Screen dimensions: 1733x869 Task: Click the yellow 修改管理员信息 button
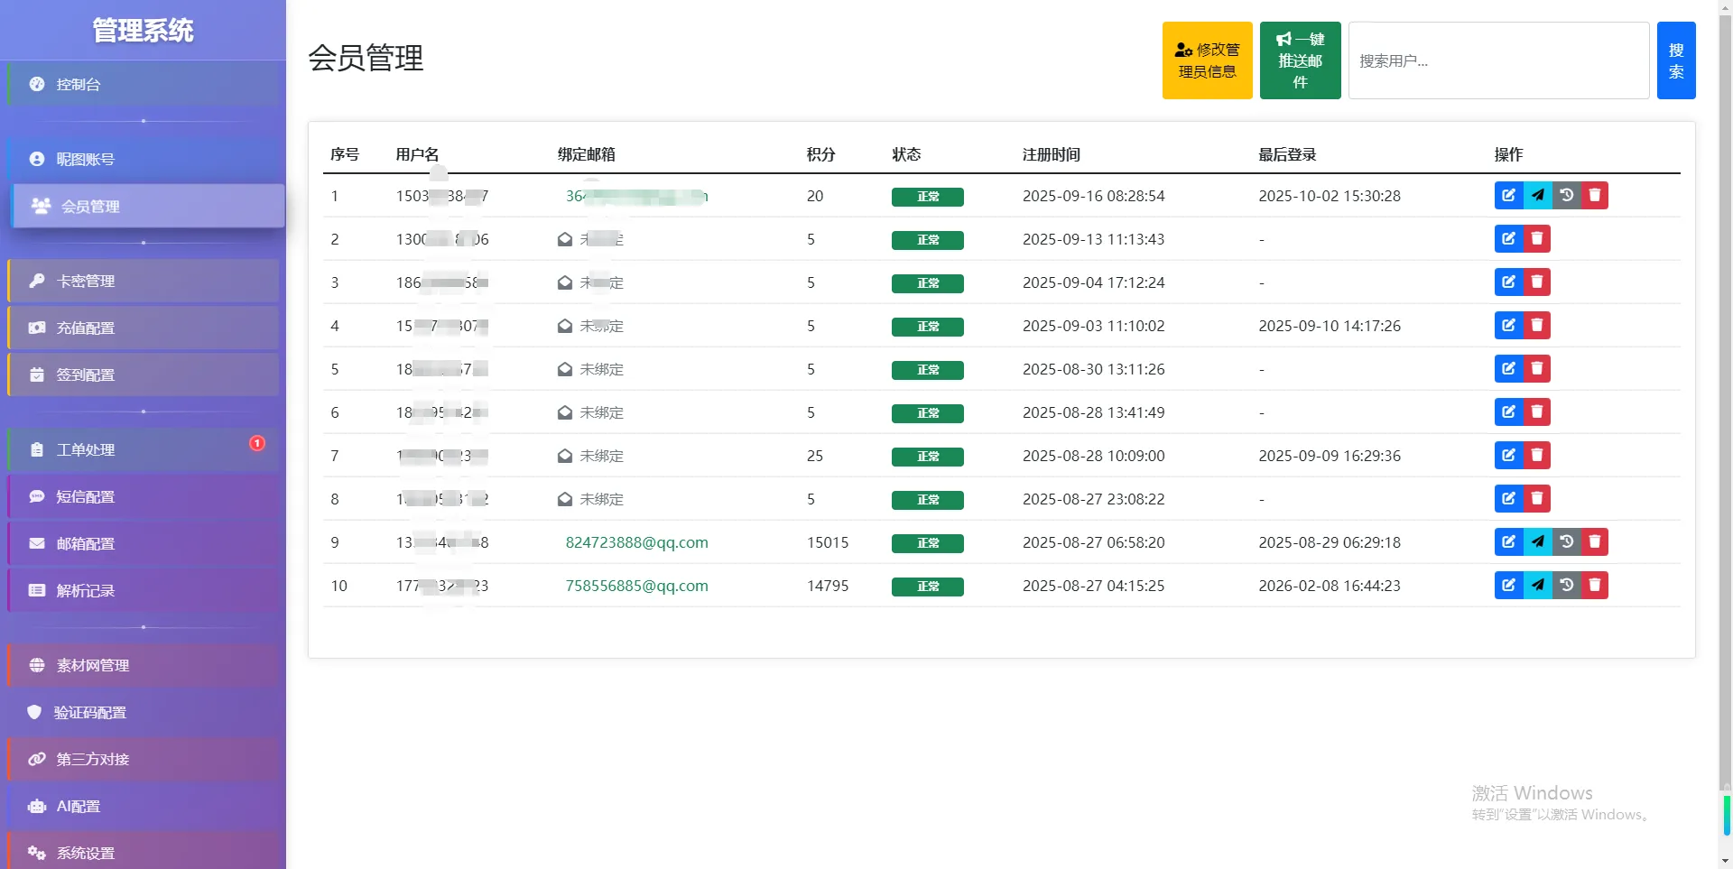point(1207,60)
